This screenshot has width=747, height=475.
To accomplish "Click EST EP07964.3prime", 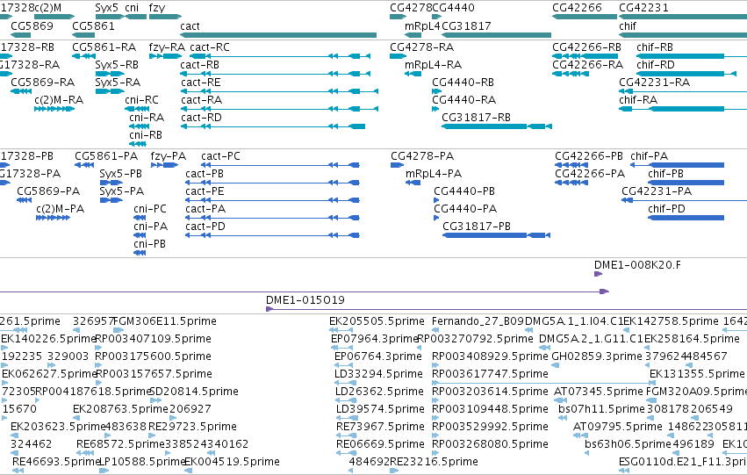I will (x=341, y=348).
